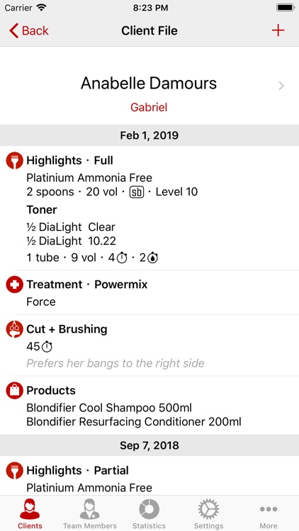
Task: Tap the plus icon to add entry
Action: [278, 30]
